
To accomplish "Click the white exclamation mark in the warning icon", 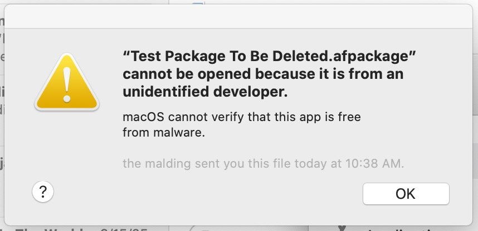I will click(x=67, y=84).
